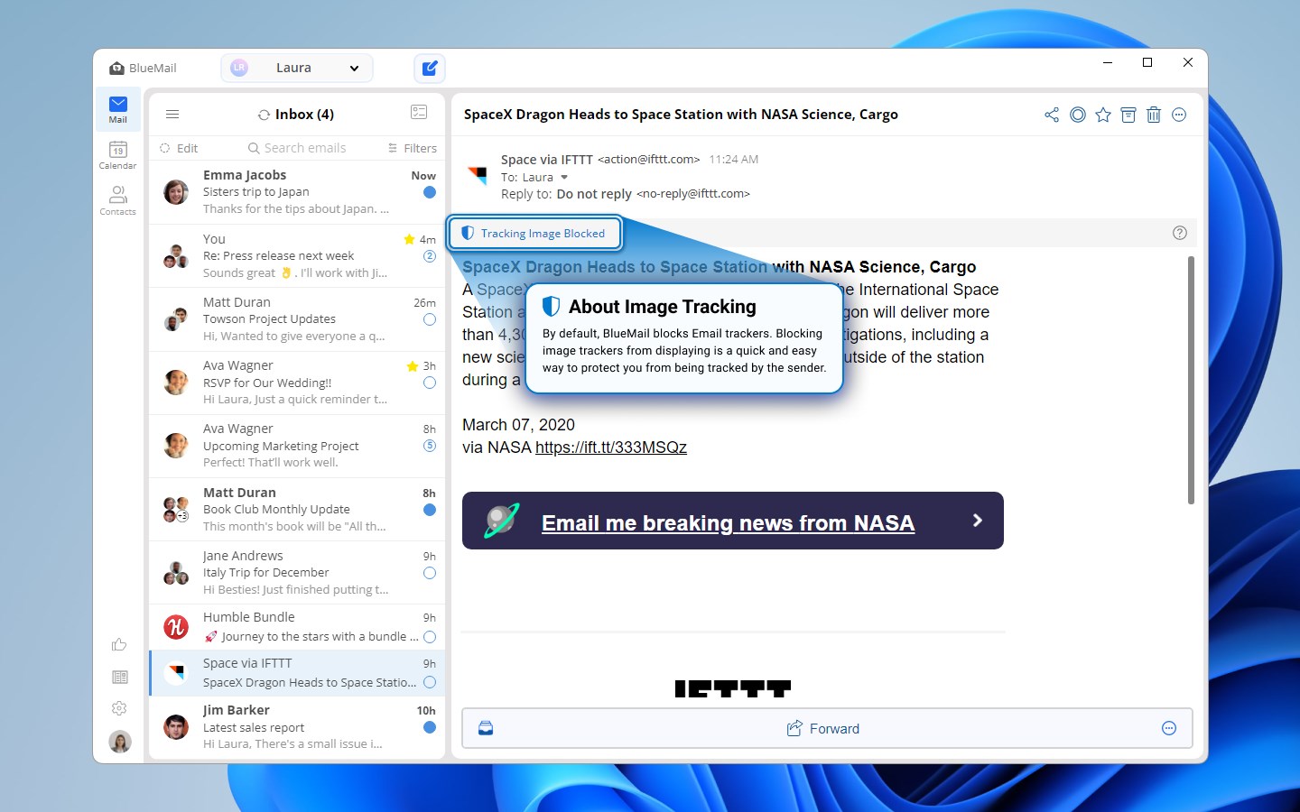Star the open SpaceX email

click(1102, 115)
